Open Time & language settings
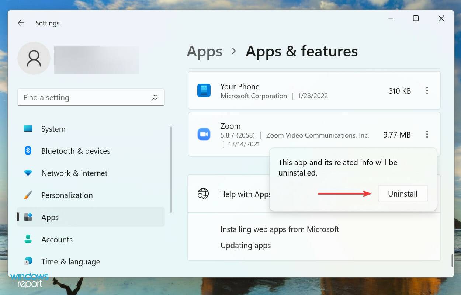Screen dimensions: 461x295 tap(28, 261)
